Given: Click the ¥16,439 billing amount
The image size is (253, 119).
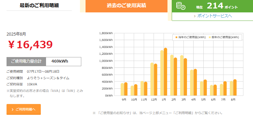Looking at the screenshot, I should click(x=30, y=45).
